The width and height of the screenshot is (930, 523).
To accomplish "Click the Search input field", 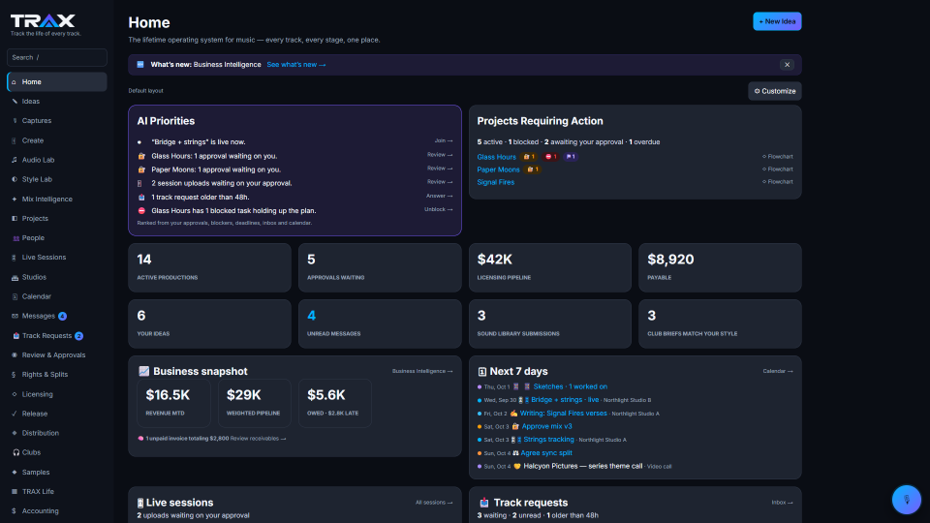I will [x=57, y=57].
